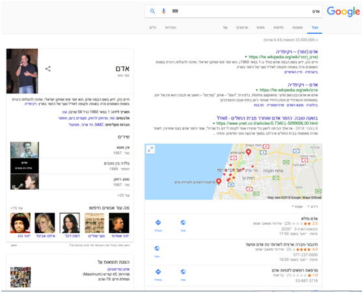Open the on-screen keyboard icon in search box
The width and height of the screenshot is (363, 293).
(175, 11)
